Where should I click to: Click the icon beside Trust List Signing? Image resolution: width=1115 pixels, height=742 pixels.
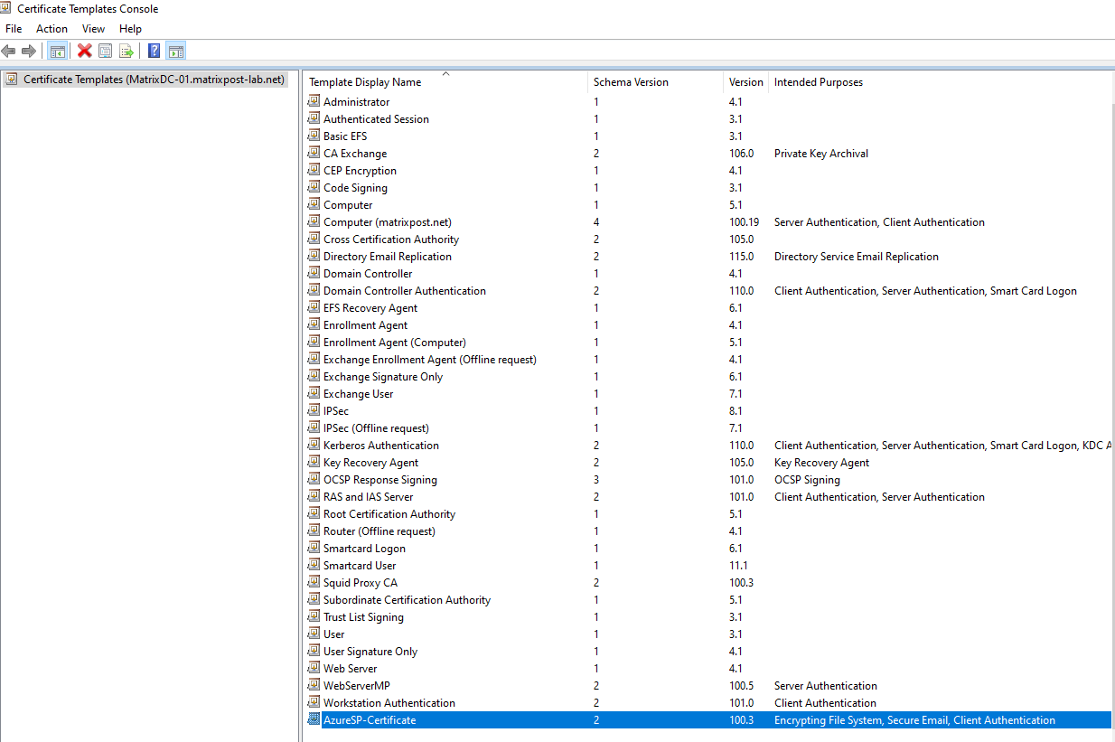(x=314, y=617)
